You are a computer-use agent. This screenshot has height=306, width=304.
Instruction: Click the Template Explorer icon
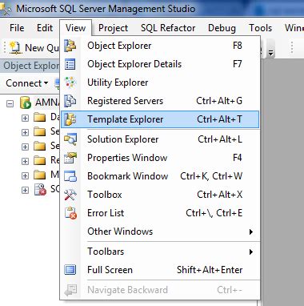(70, 119)
